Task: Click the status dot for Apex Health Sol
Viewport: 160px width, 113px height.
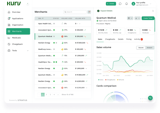Action: 54,24
